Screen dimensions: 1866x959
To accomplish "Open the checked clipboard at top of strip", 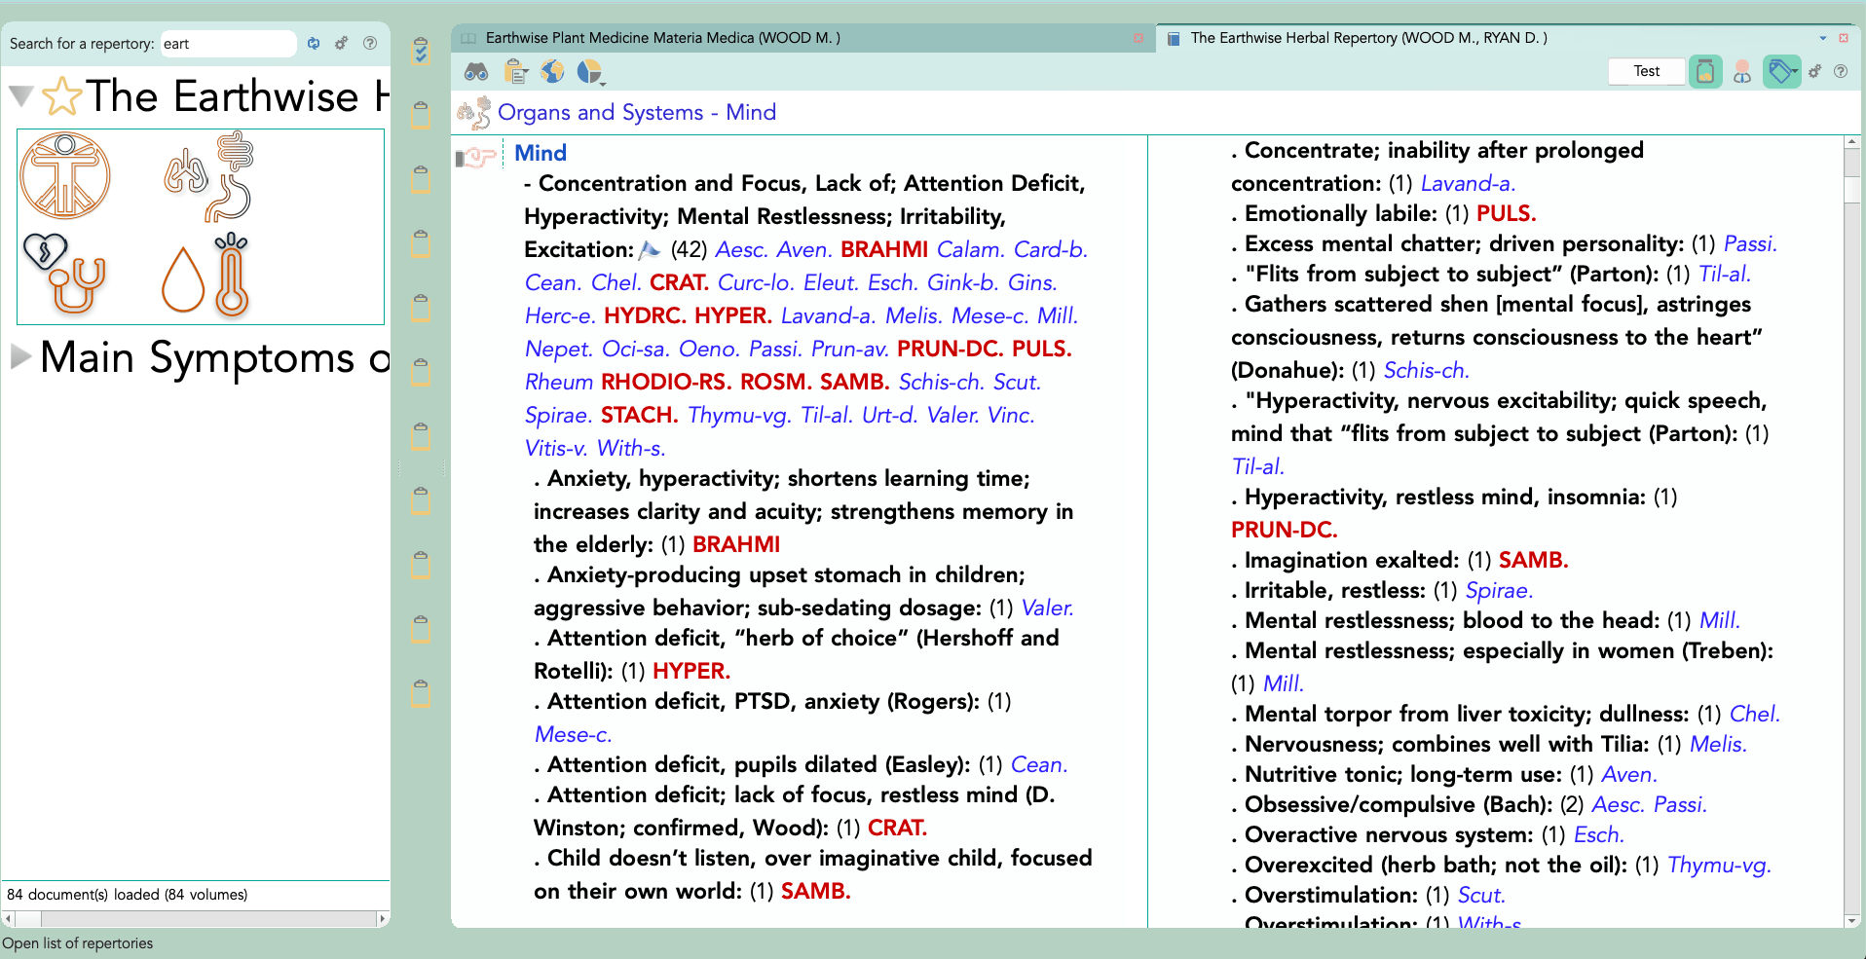I will (x=421, y=51).
